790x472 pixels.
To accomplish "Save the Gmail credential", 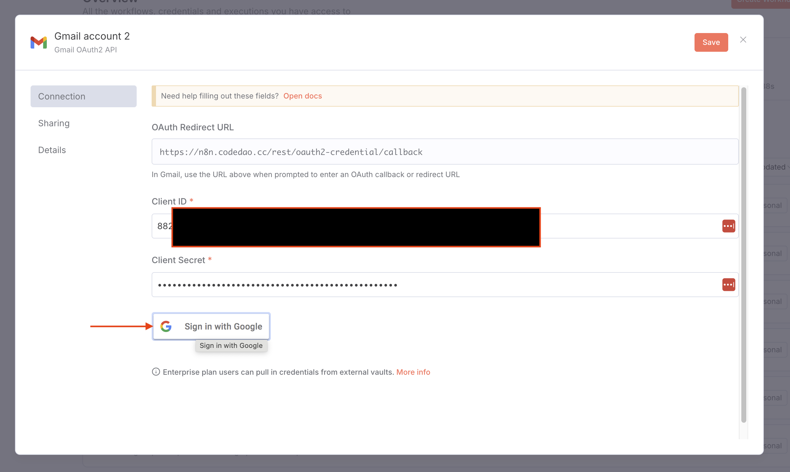I will click(x=711, y=42).
